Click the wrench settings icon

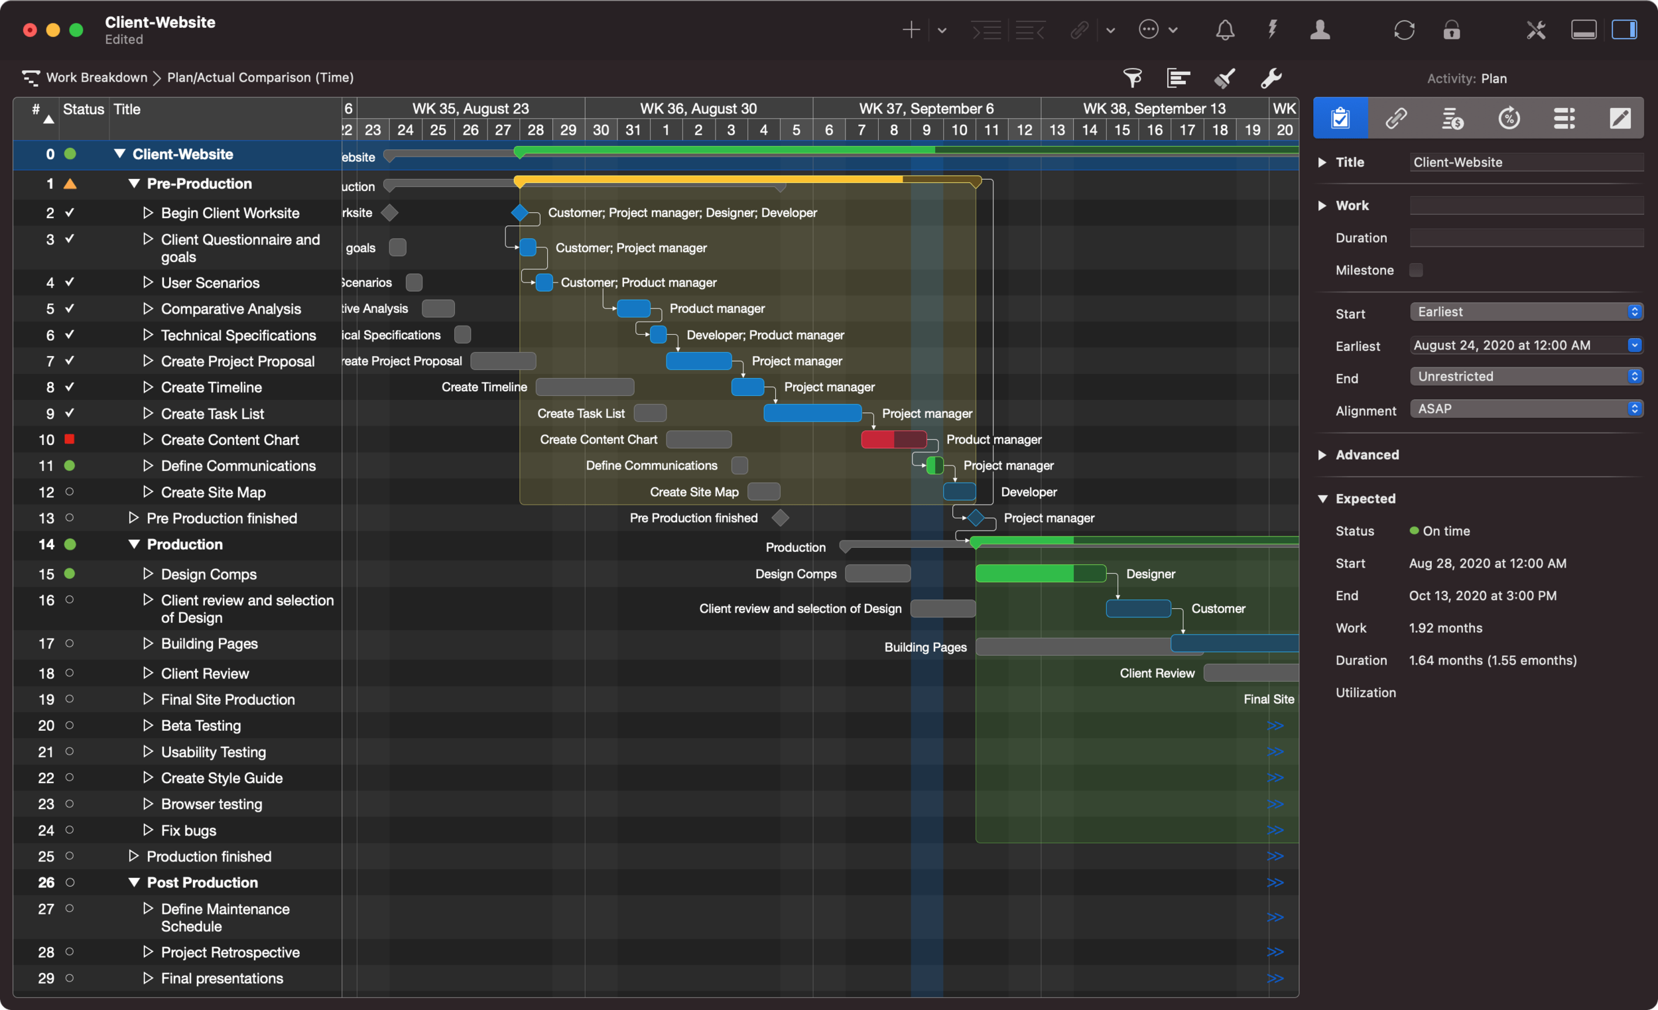tap(1271, 78)
